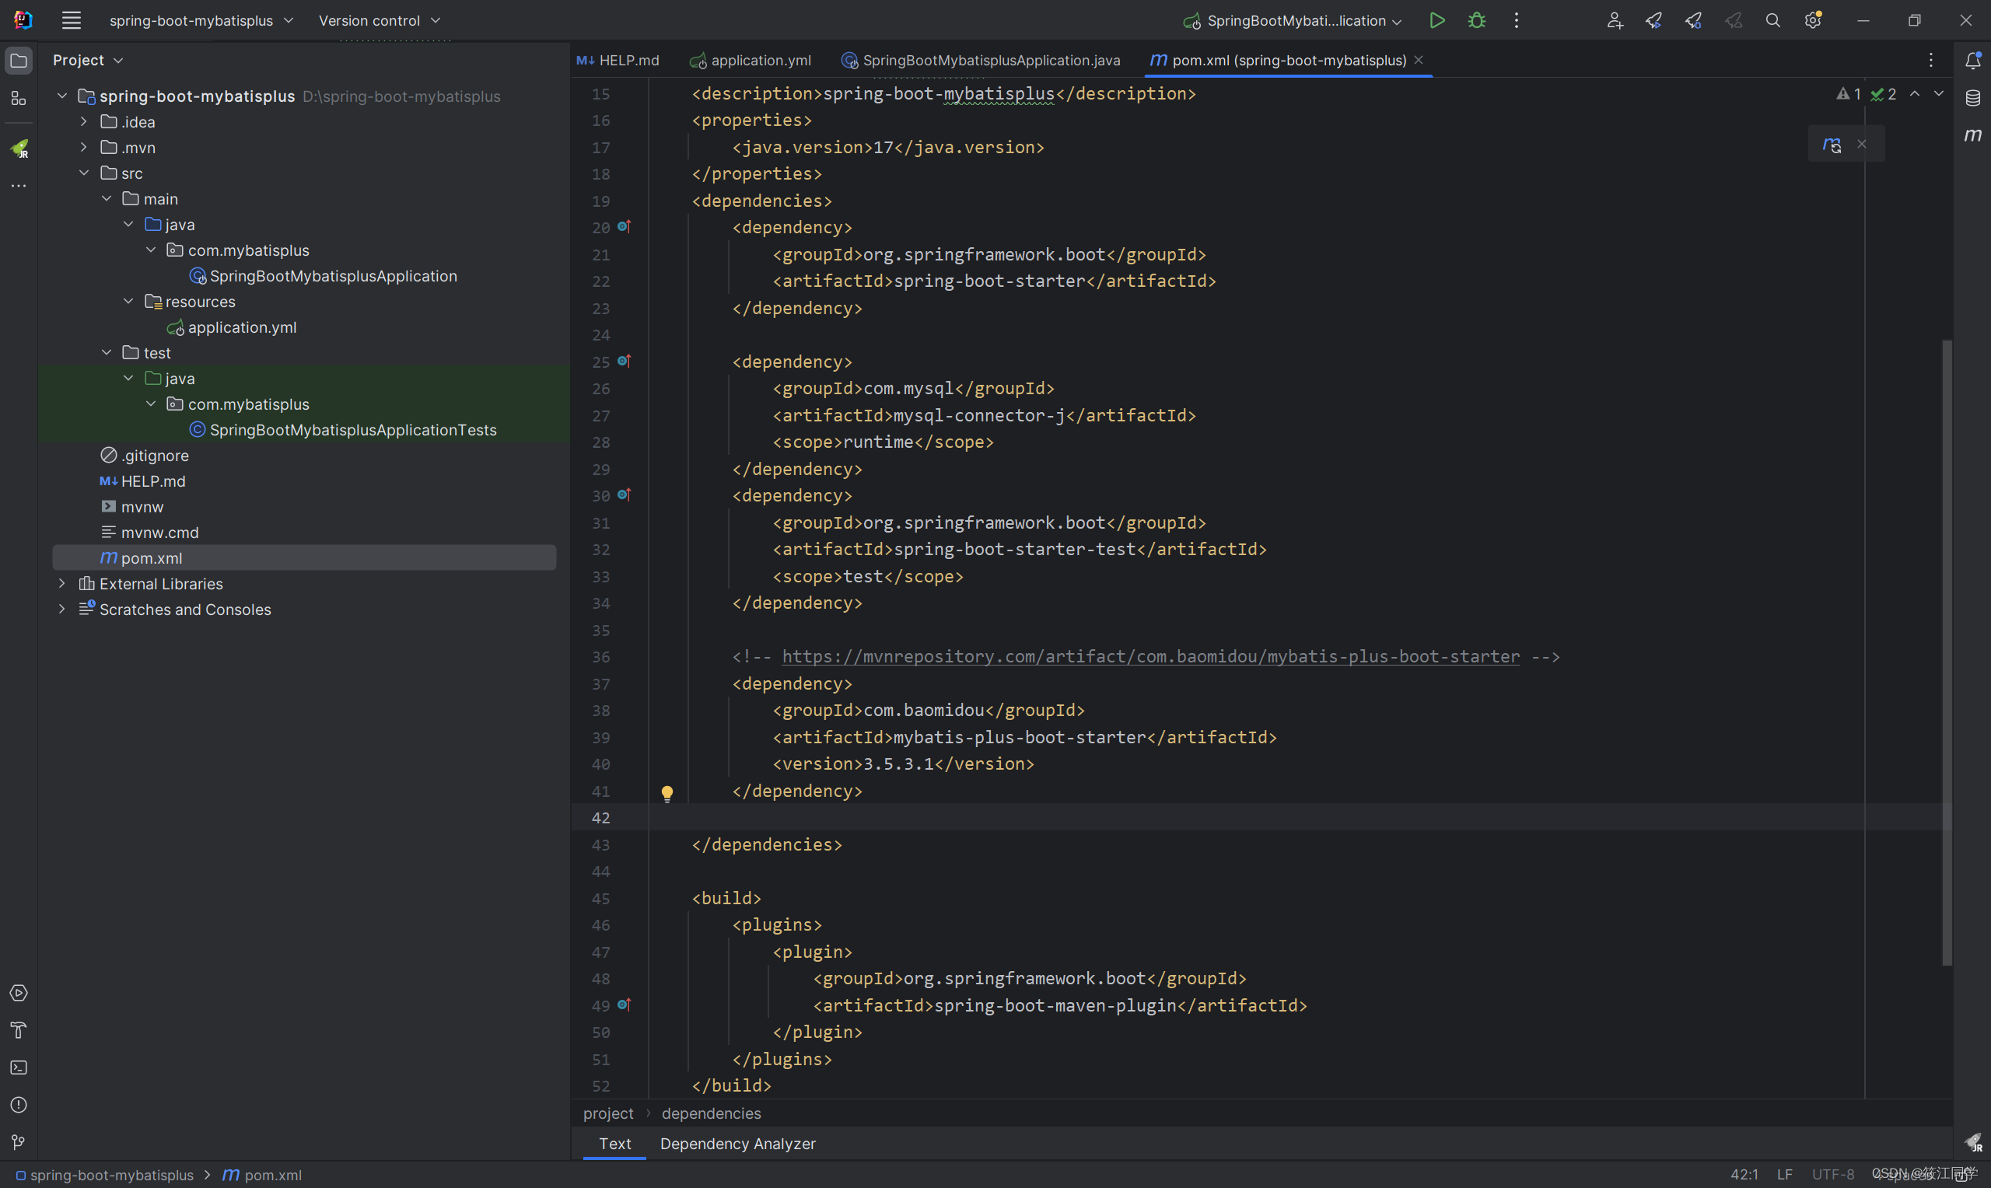1991x1188 pixels.
Task: Click the intention lightbulb on line 41
Action: pos(667,793)
